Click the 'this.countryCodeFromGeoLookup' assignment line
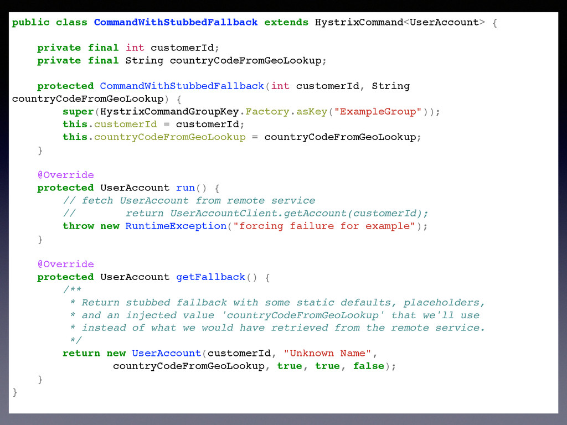 (241, 137)
